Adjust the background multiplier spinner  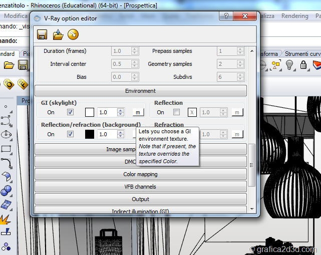121,134
